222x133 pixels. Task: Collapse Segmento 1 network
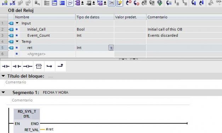pyautogui.click(x=3, y=92)
